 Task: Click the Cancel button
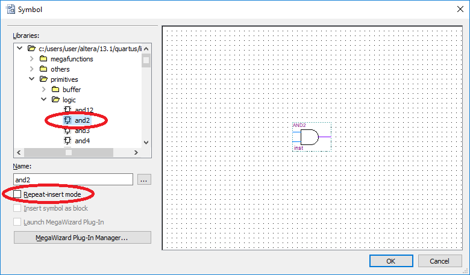[x=440, y=261]
